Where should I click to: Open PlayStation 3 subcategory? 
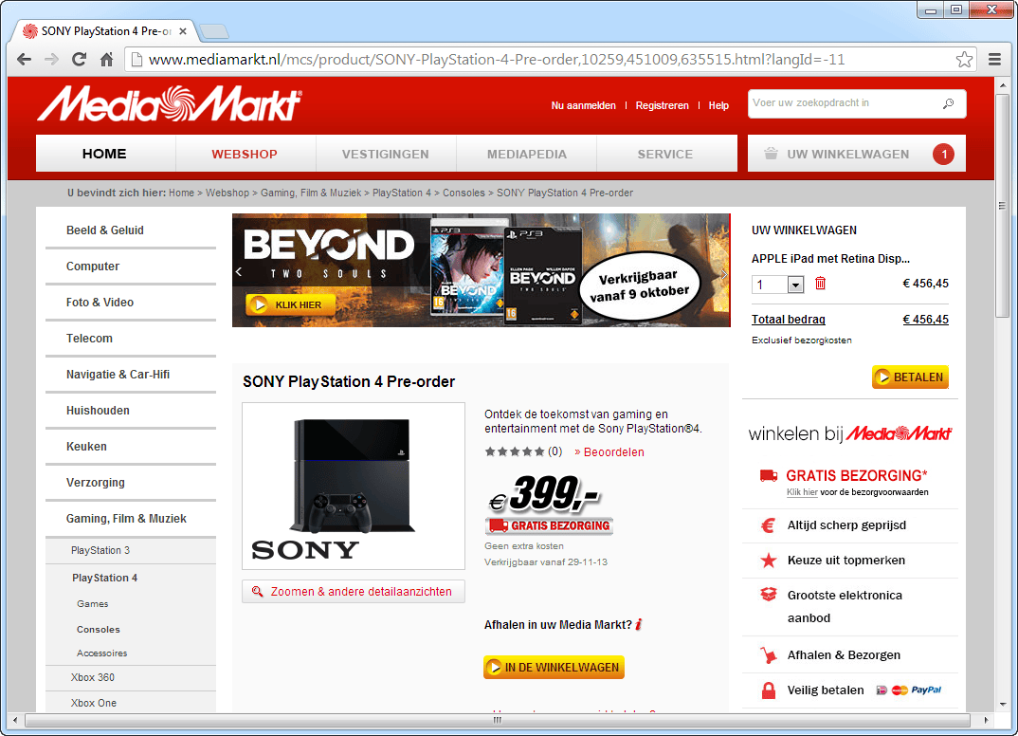(x=100, y=550)
